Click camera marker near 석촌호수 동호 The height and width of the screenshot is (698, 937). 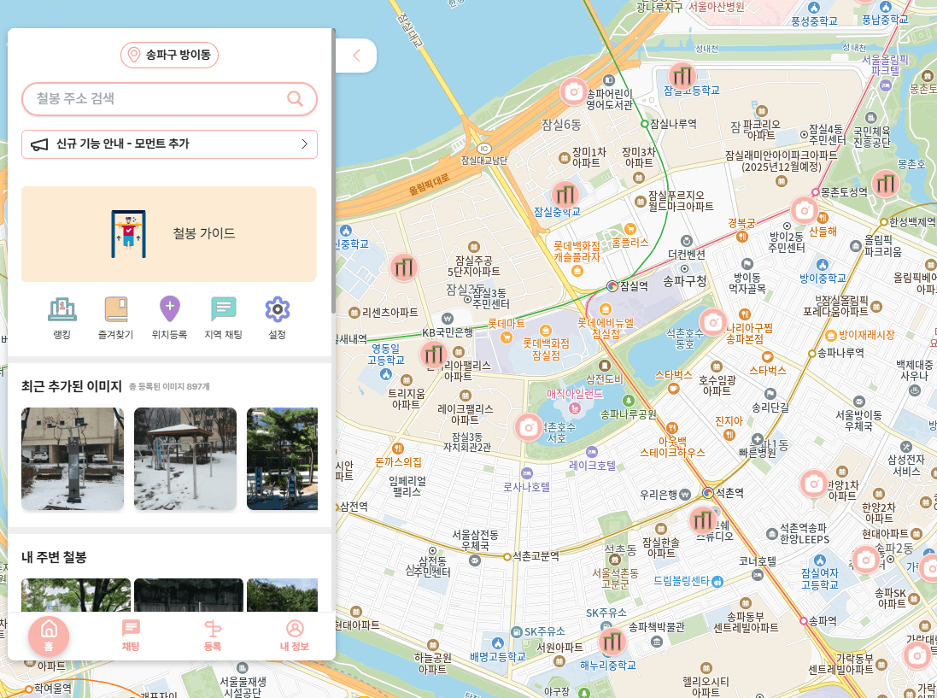click(x=712, y=322)
